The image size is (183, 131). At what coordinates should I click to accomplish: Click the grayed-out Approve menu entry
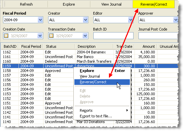click(x=102, y=102)
